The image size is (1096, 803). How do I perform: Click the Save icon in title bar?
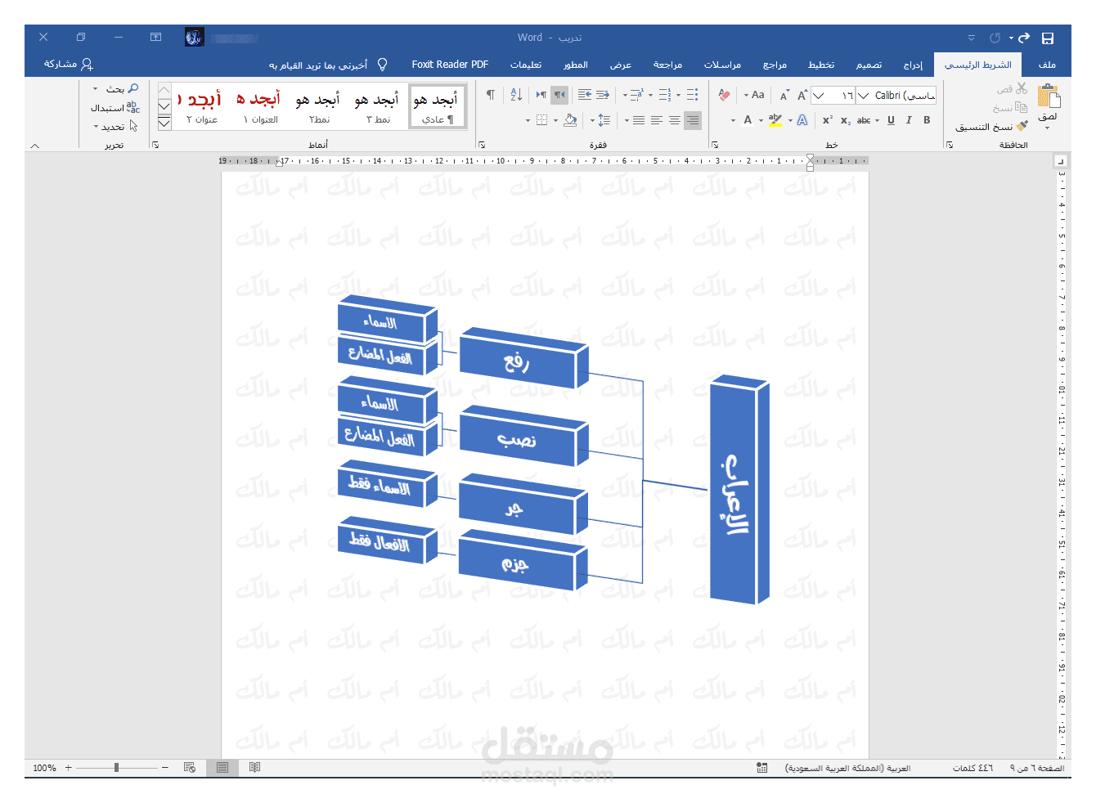(1048, 38)
